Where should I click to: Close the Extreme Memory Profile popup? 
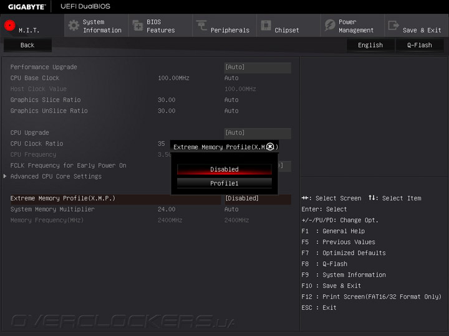[270, 147]
